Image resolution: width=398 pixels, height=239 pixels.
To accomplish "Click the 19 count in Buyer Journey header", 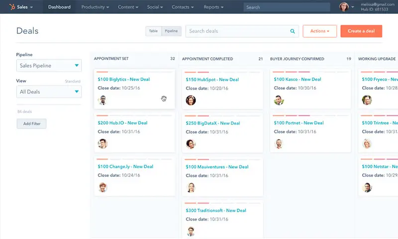I will [x=349, y=59].
